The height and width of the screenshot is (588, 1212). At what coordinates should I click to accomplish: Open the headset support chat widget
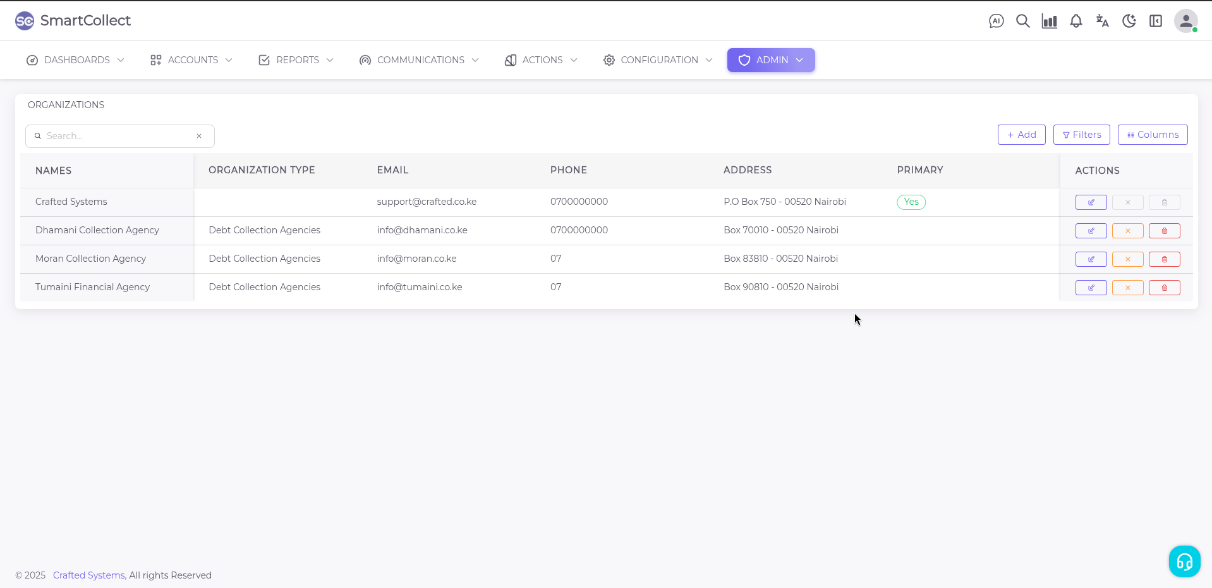[x=1184, y=561]
